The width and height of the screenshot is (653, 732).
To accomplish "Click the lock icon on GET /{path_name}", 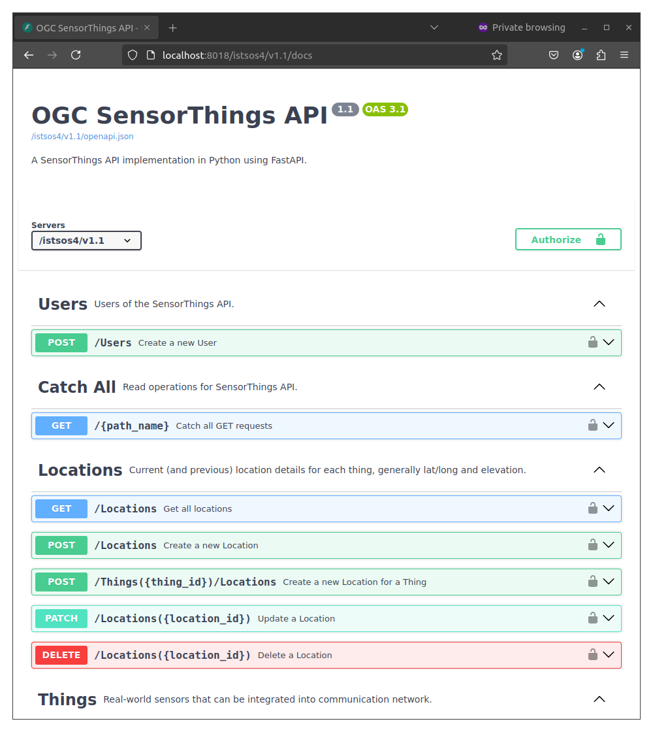I will pos(592,425).
